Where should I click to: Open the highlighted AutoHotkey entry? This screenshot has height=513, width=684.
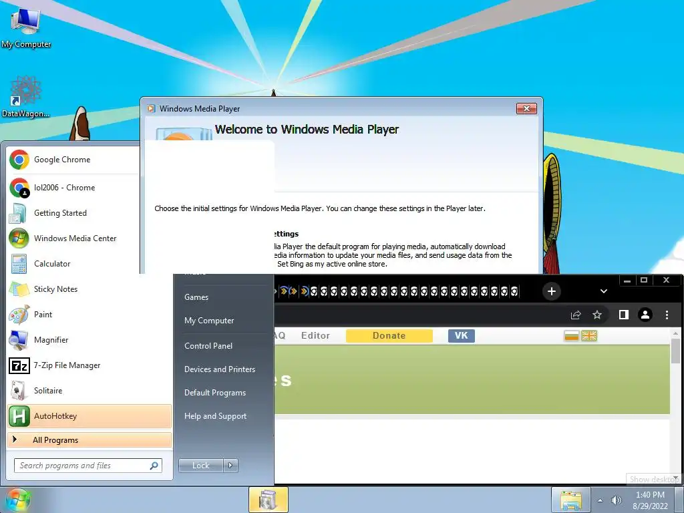coord(90,415)
